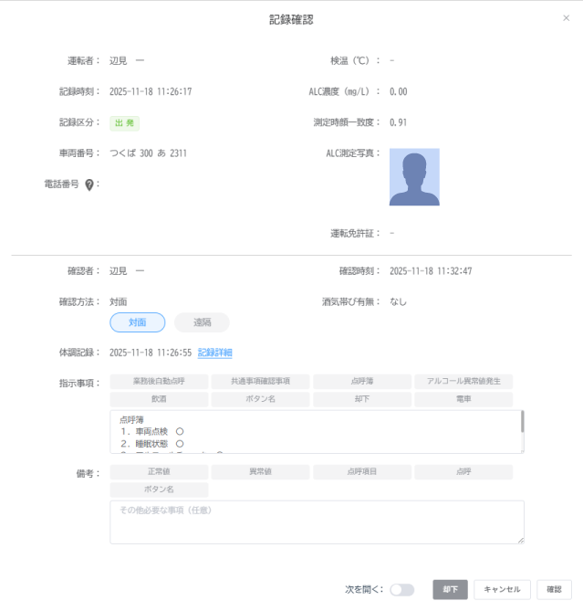
Task: Pick the 飲酒 instruction template tag
Action: pos(159,399)
